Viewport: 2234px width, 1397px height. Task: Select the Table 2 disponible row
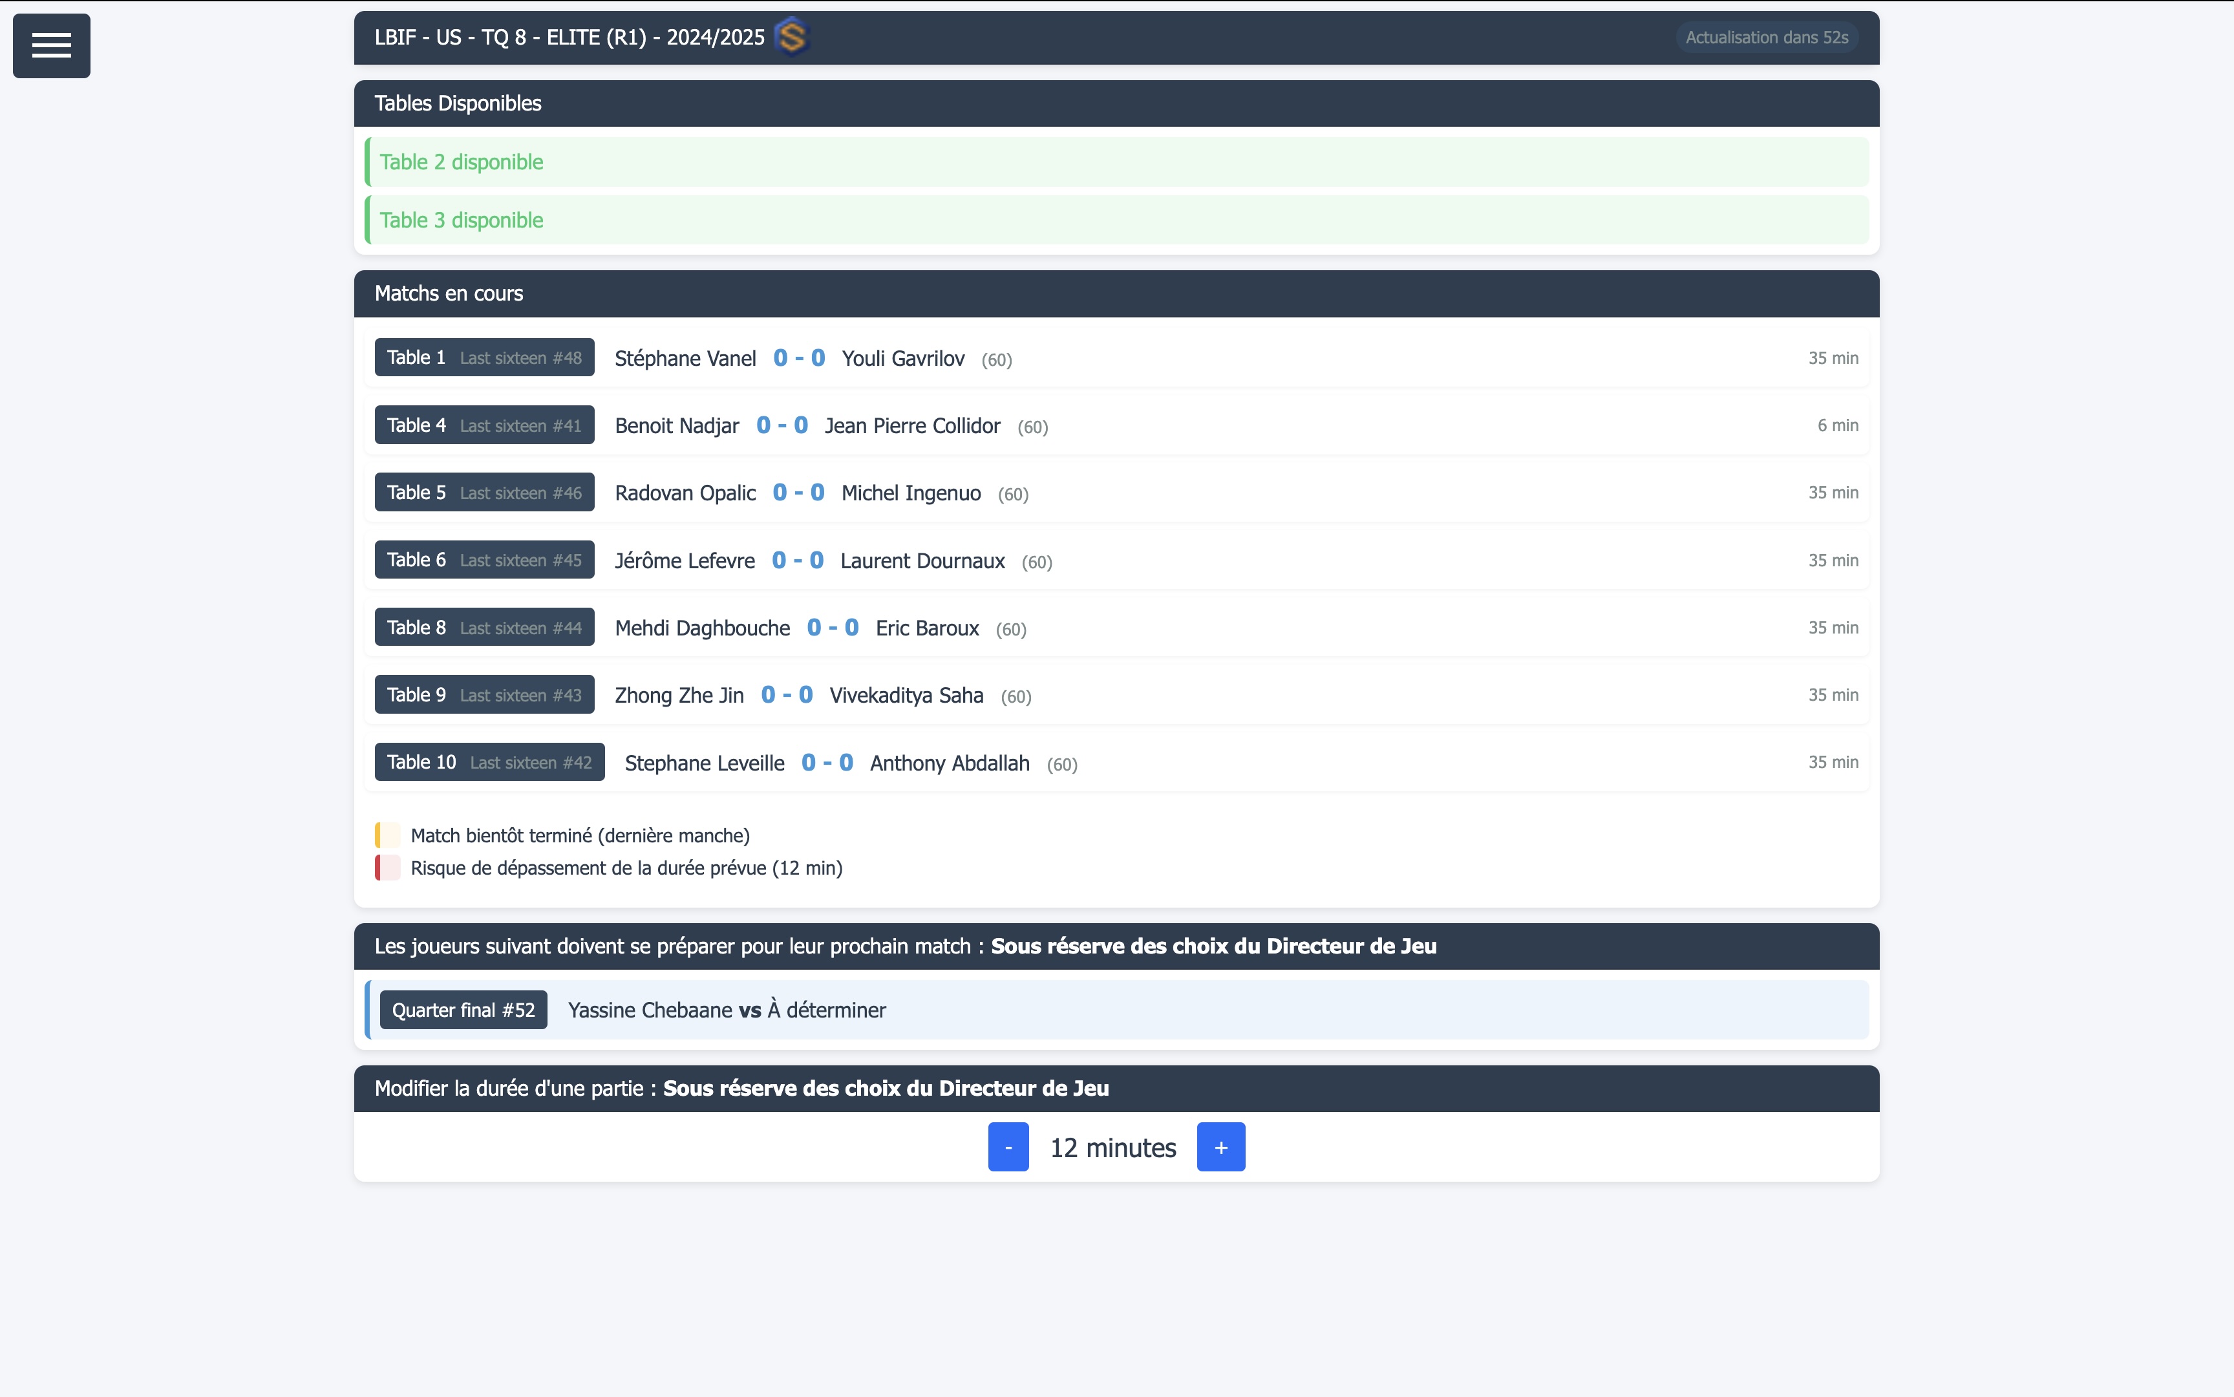click(x=1116, y=163)
